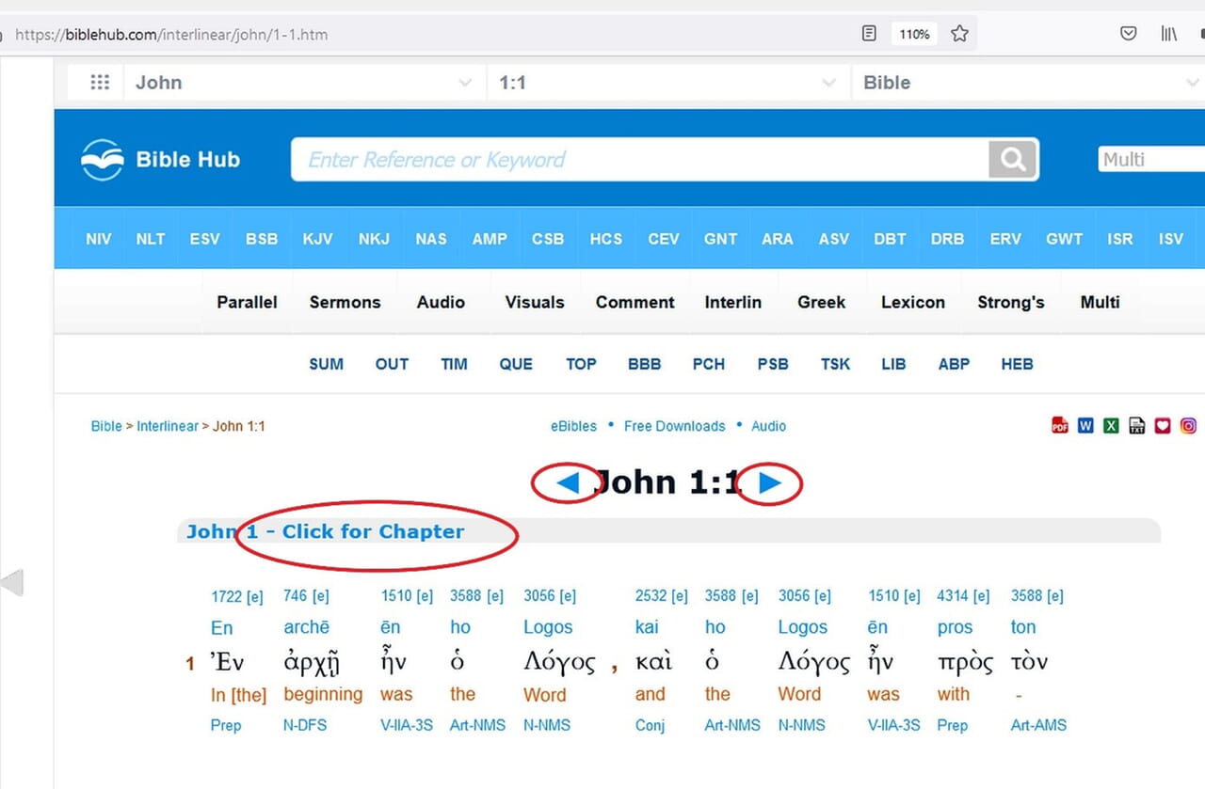Click the V-IIA-3S code under first ἦν
1205x789 pixels.
(x=405, y=725)
